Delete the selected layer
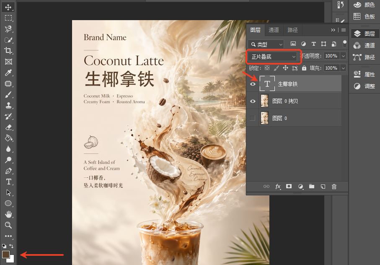The width and height of the screenshot is (380, 265). pos(334,187)
